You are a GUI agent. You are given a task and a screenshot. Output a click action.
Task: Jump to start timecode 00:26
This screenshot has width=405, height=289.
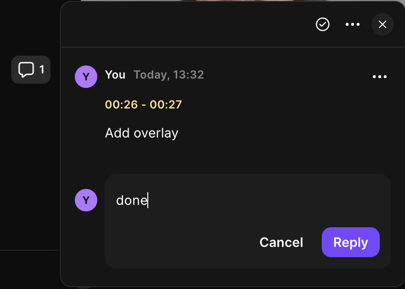tap(122, 104)
